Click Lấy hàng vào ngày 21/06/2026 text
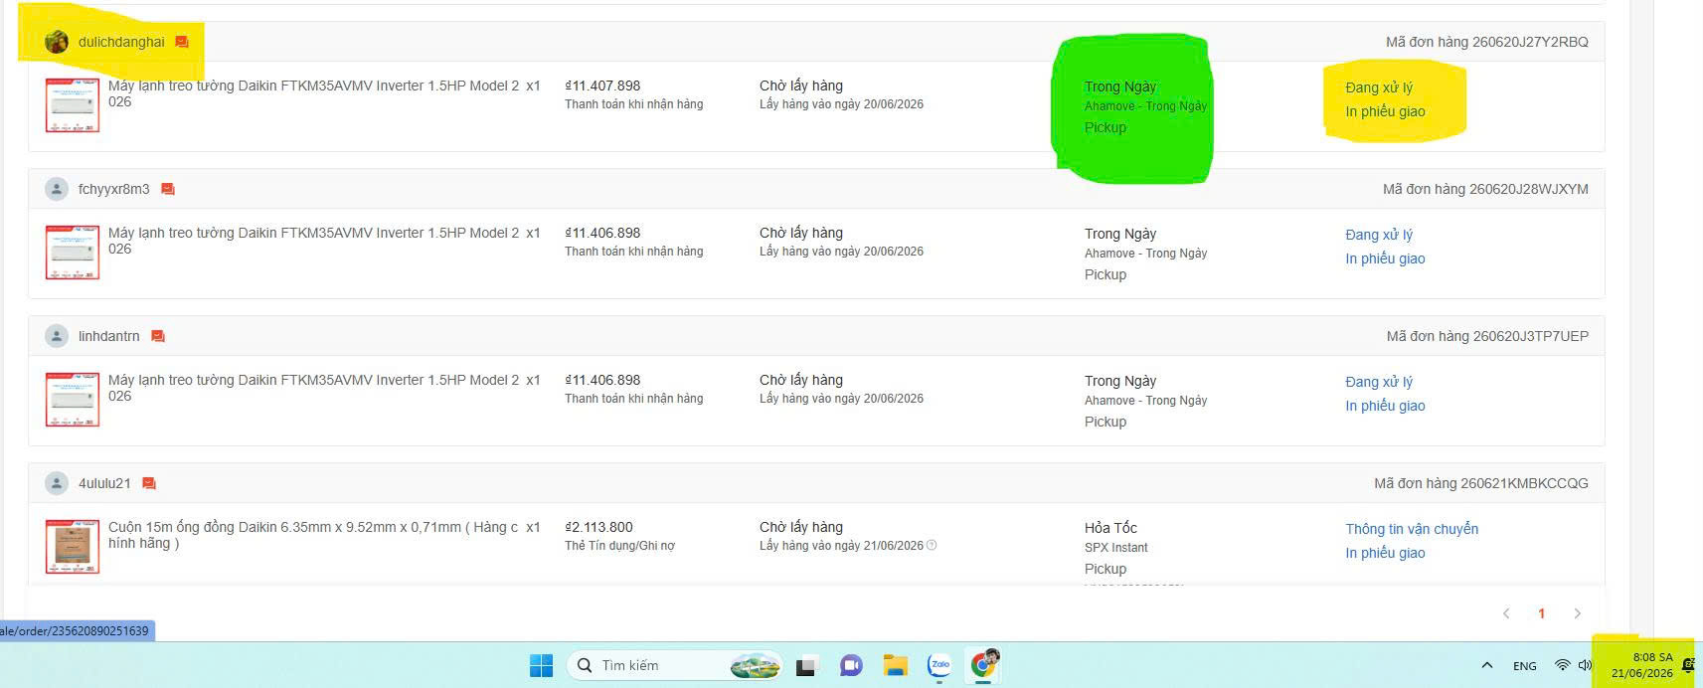Image resolution: width=1703 pixels, height=688 pixels. click(841, 546)
